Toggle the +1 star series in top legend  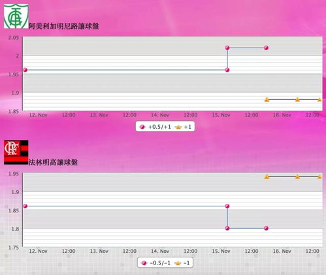pyautogui.click(x=184, y=127)
